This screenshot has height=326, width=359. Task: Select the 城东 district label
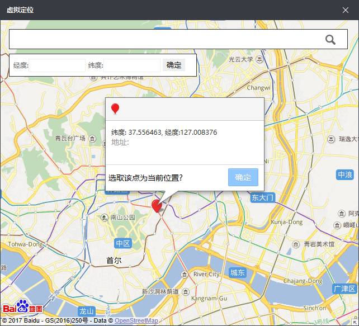click(x=237, y=272)
